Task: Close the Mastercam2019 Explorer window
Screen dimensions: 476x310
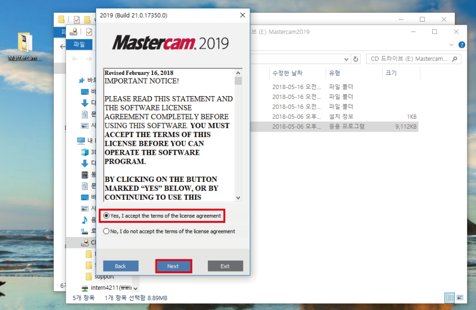Action: (x=456, y=32)
